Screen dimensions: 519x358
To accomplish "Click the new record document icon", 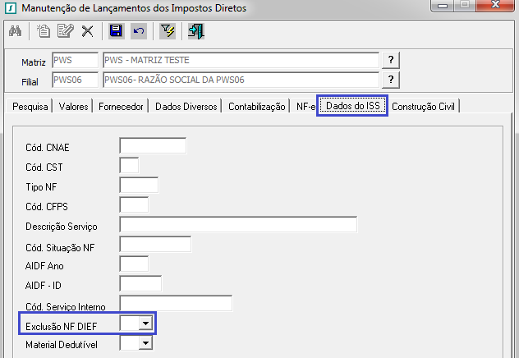I will coord(43,31).
